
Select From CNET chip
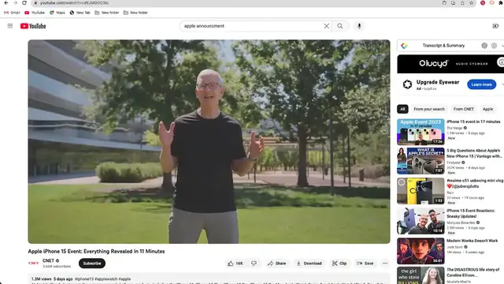click(464, 109)
